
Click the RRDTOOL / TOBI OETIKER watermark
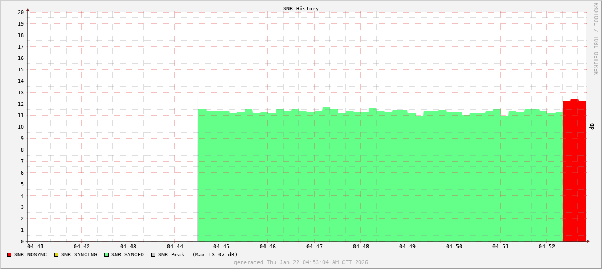click(x=595, y=38)
